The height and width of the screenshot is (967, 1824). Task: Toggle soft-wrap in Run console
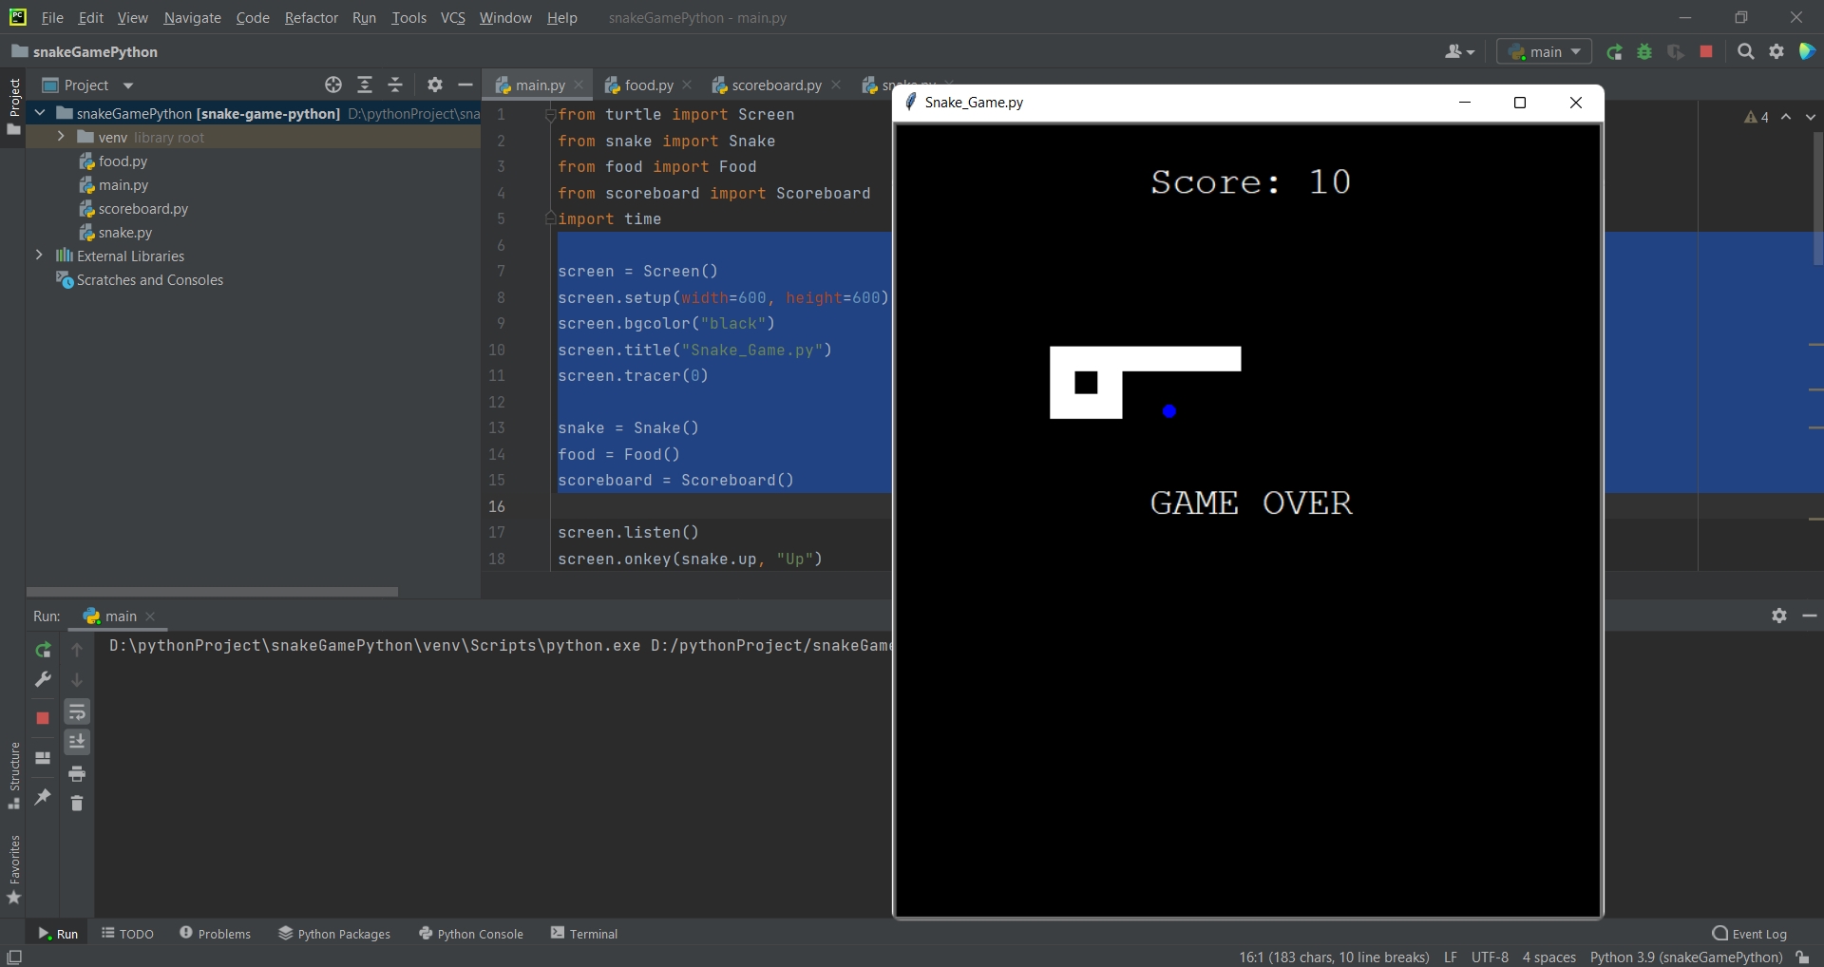pyautogui.click(x=77, y=711)
